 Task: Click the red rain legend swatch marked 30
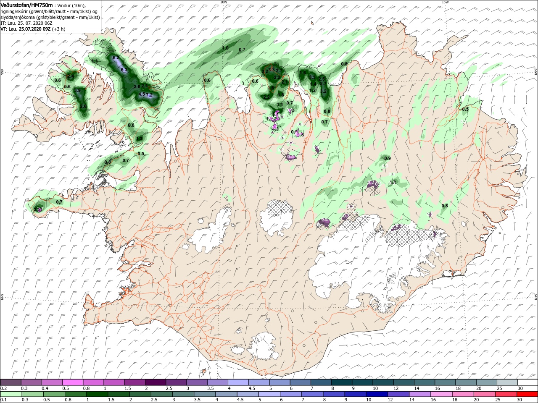click(527, 394)
